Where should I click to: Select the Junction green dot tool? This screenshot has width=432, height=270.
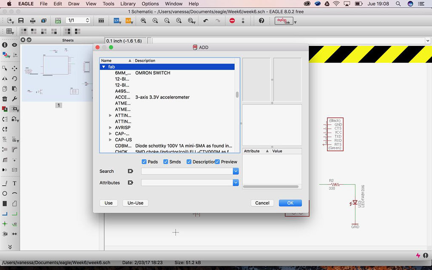5,224
